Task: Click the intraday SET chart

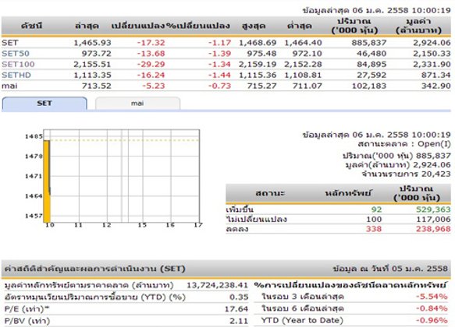Action: [x=122, y=176]
